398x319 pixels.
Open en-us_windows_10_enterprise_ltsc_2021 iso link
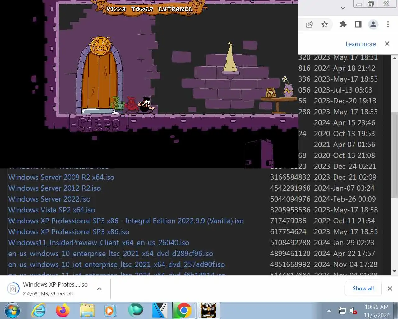pyautogui.click(x=111, y=254)
